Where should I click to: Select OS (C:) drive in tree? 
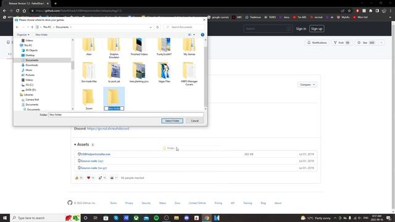pos(29,85)
